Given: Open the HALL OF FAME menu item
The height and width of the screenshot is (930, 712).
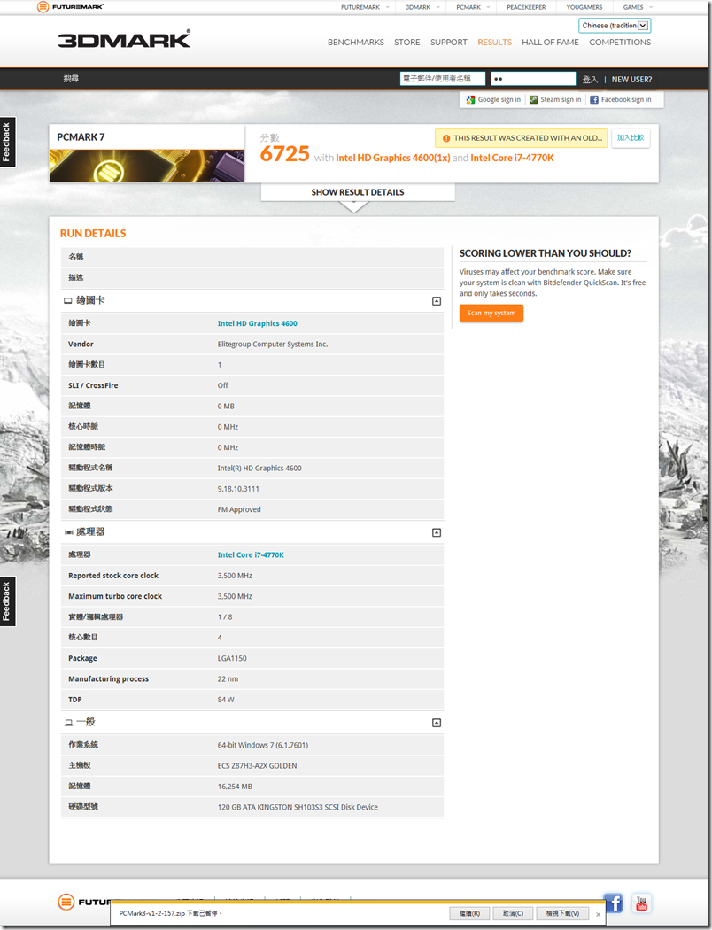Looking at the screenshot, I should coord(550,43).
